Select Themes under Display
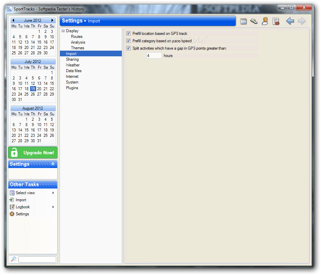 point(78,48)
